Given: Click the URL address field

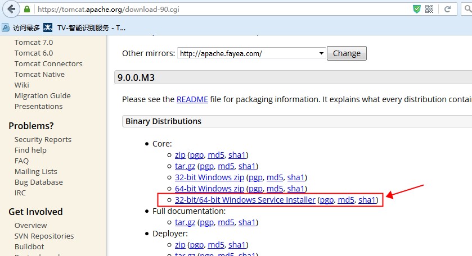Looking at the screenshot, I should (223, 10).
